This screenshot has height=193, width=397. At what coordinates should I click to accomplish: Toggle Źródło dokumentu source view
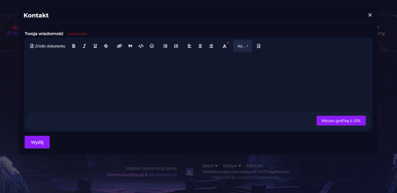pos(48,46)
